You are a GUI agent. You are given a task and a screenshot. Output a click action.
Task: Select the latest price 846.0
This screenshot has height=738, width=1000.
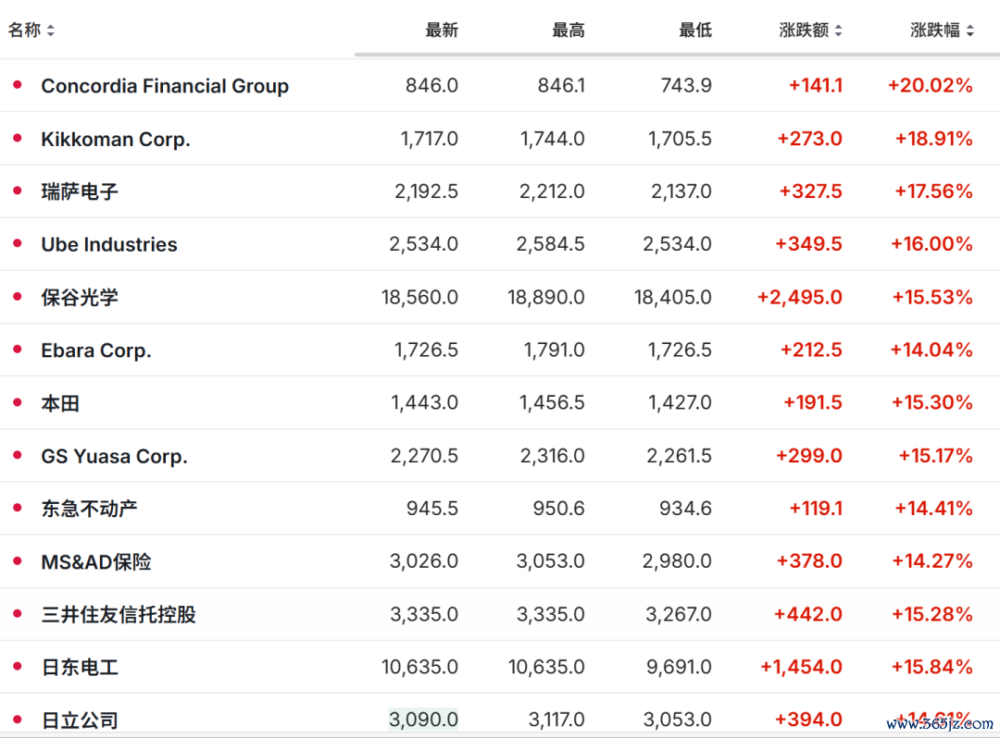pyautogui.click(x=431, y=85)
